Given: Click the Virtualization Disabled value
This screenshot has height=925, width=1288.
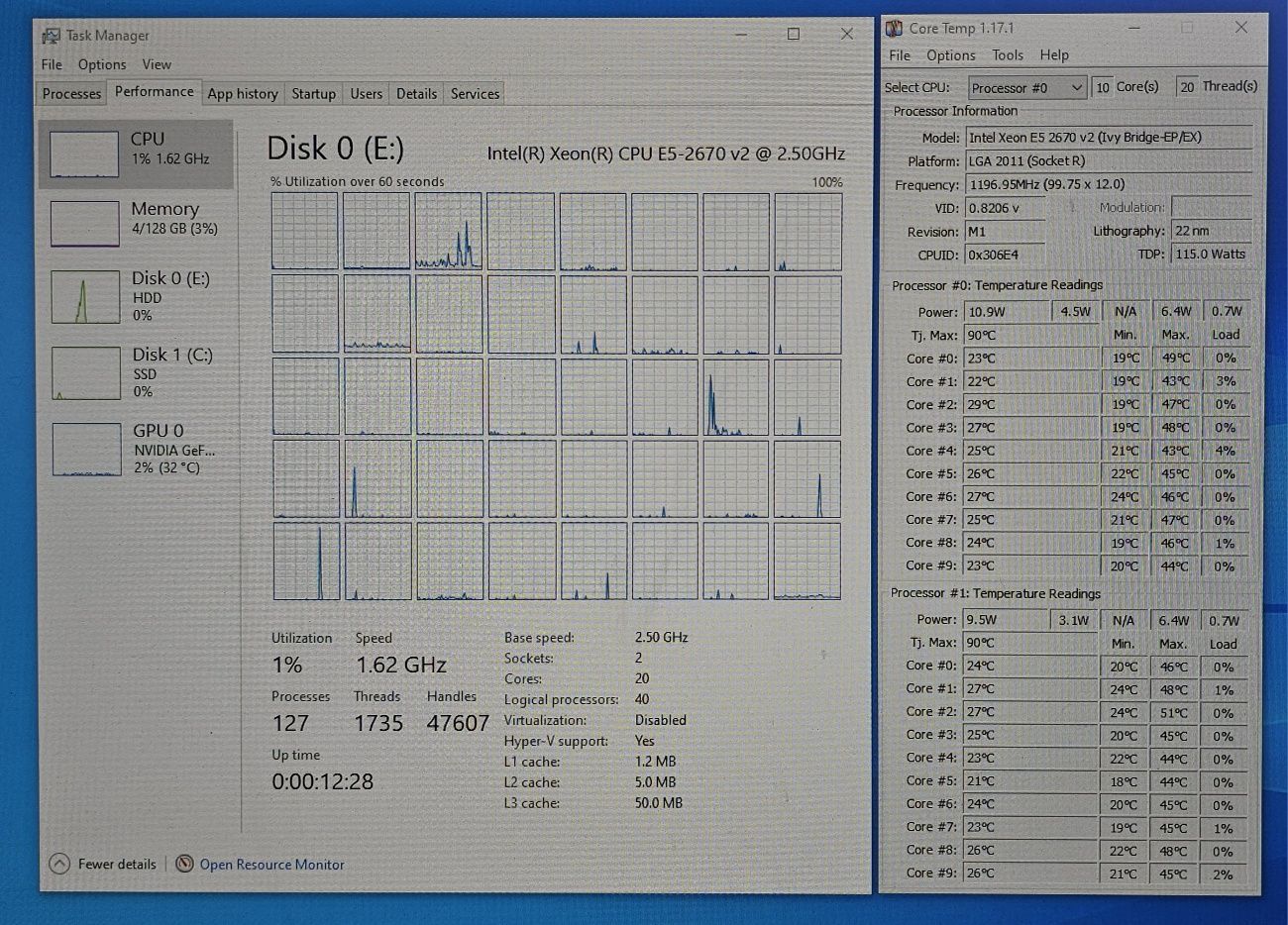Looking at the screenshot, I should (660, 720).
